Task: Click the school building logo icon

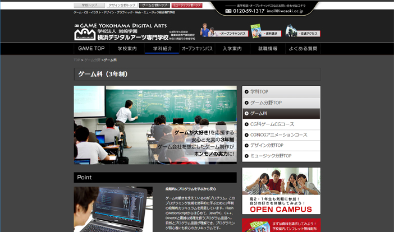Action: [83, 34]
